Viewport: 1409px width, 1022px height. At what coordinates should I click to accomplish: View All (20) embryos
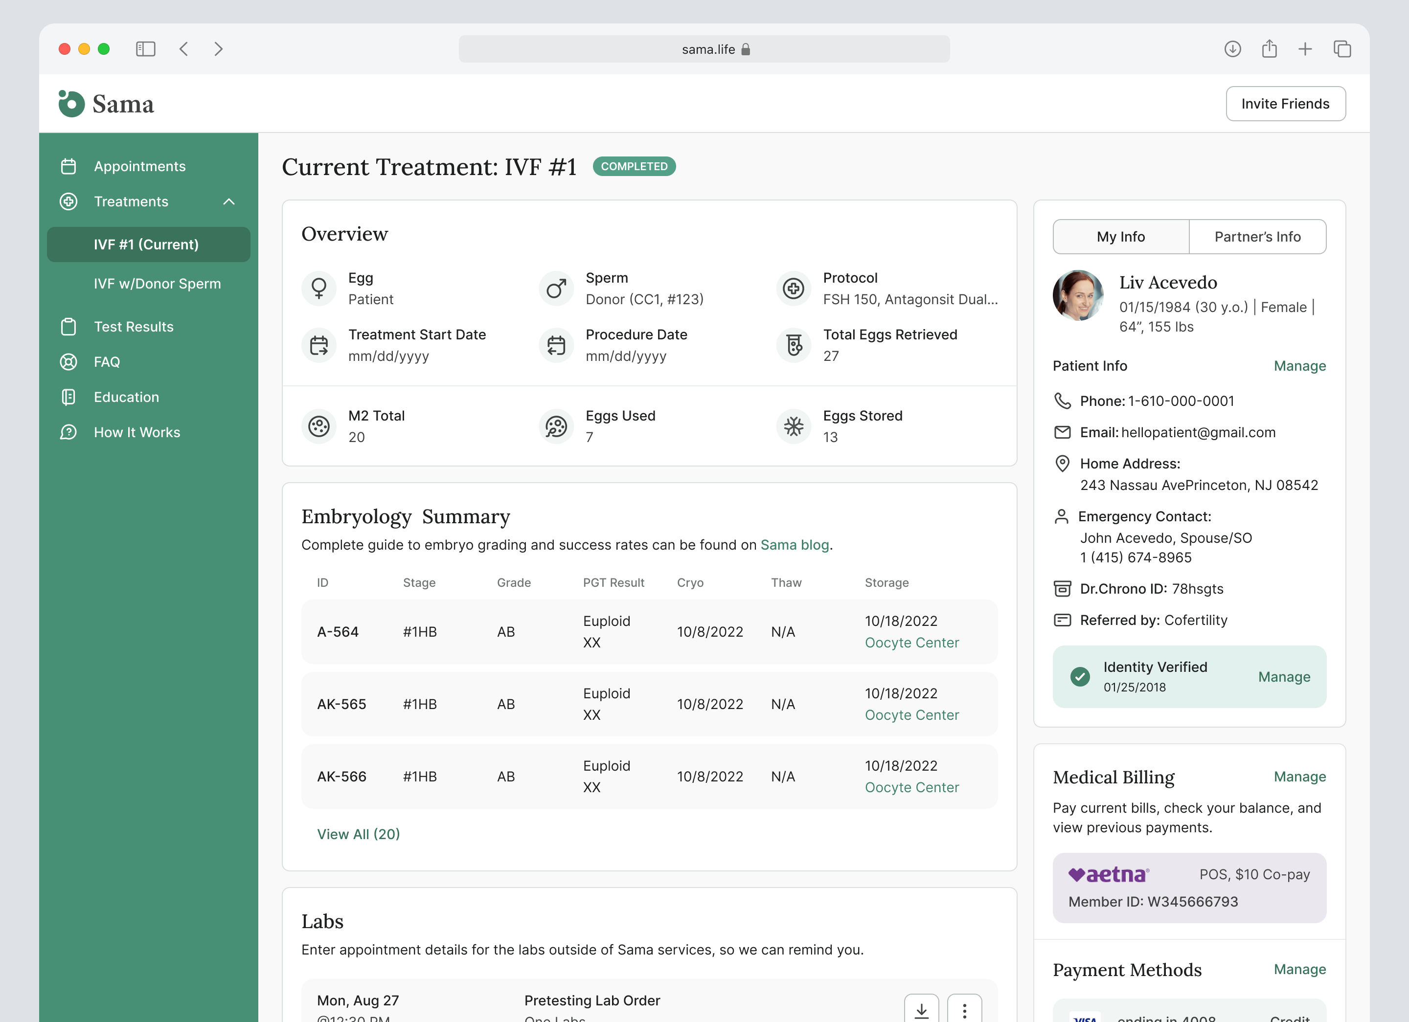point(359,835)
